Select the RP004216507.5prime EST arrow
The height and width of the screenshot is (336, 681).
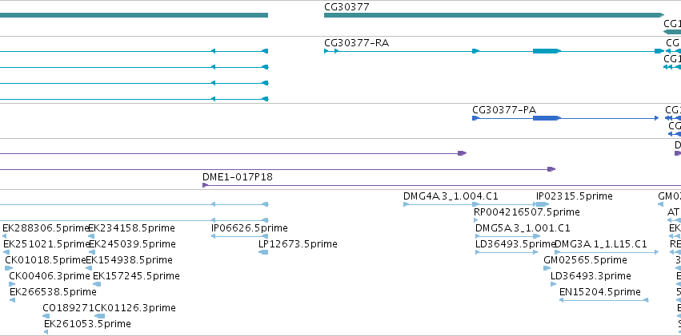click(x=475, y=220)
